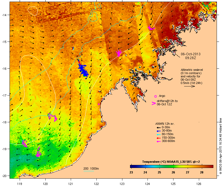Click the black 0-30m legend arrow
The height and width of the screenshot is (186, 224).
(158, 127)
